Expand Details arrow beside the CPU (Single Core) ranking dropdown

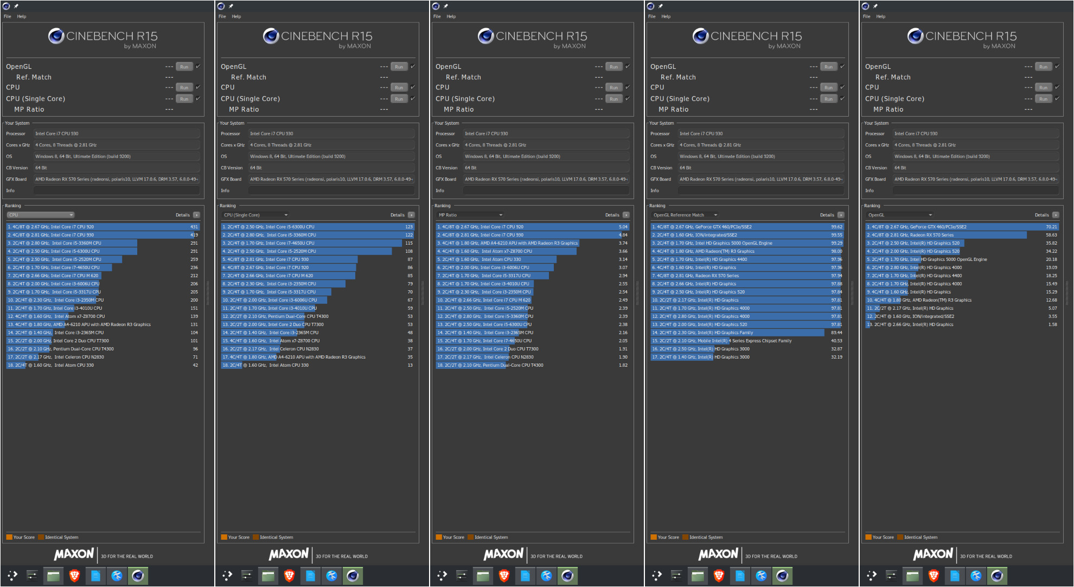click(411, 215)
